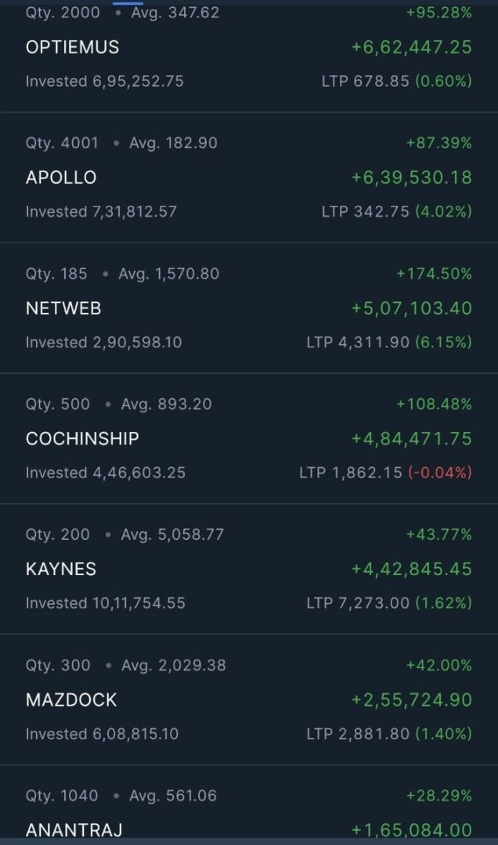
Task: Select the ANANTRAJ stock name
Action: click(x=74, y=830)
